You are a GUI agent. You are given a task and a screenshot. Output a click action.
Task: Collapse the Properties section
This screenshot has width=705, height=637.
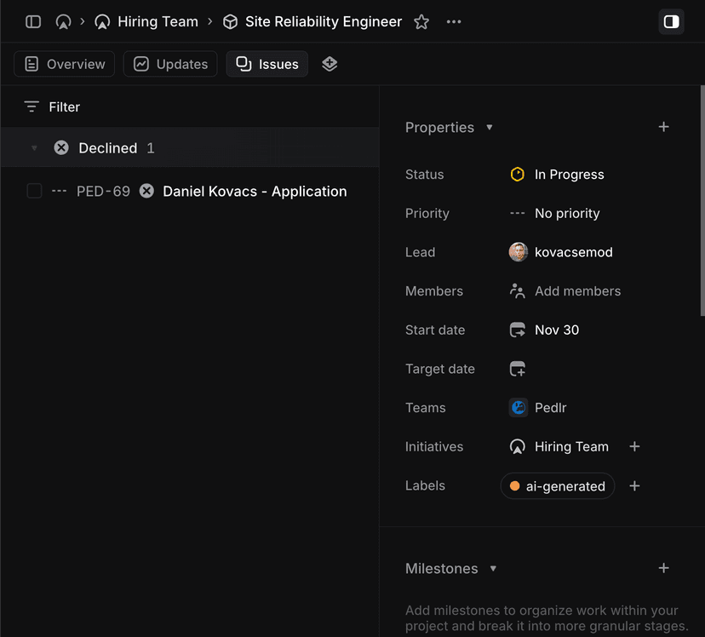coord(490,128)
